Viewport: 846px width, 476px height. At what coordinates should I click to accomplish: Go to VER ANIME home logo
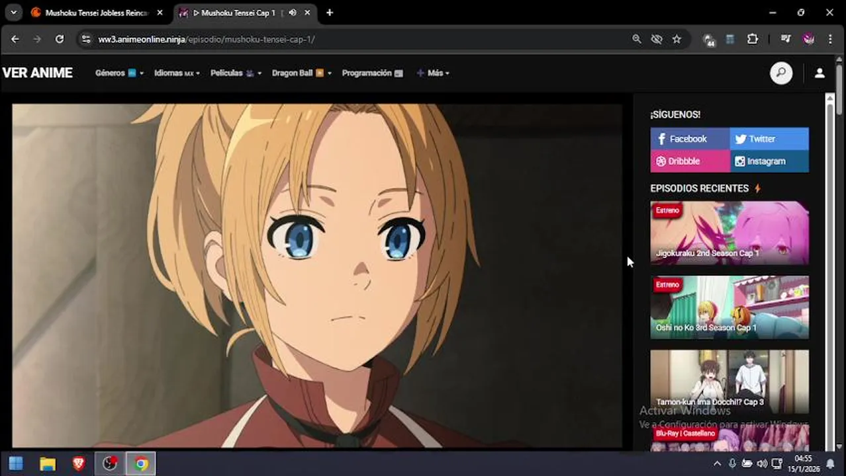tap(37, 73)
